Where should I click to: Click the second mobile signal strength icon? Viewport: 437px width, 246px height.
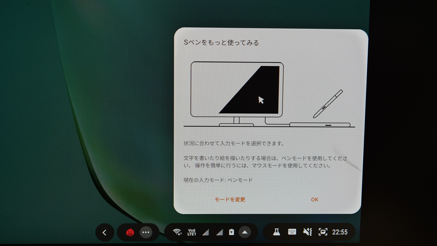[x=220, y=232]
